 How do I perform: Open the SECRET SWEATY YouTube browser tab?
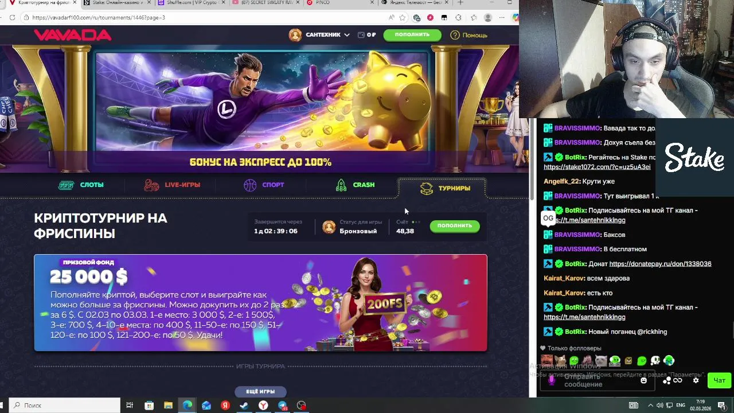point(264,3)
